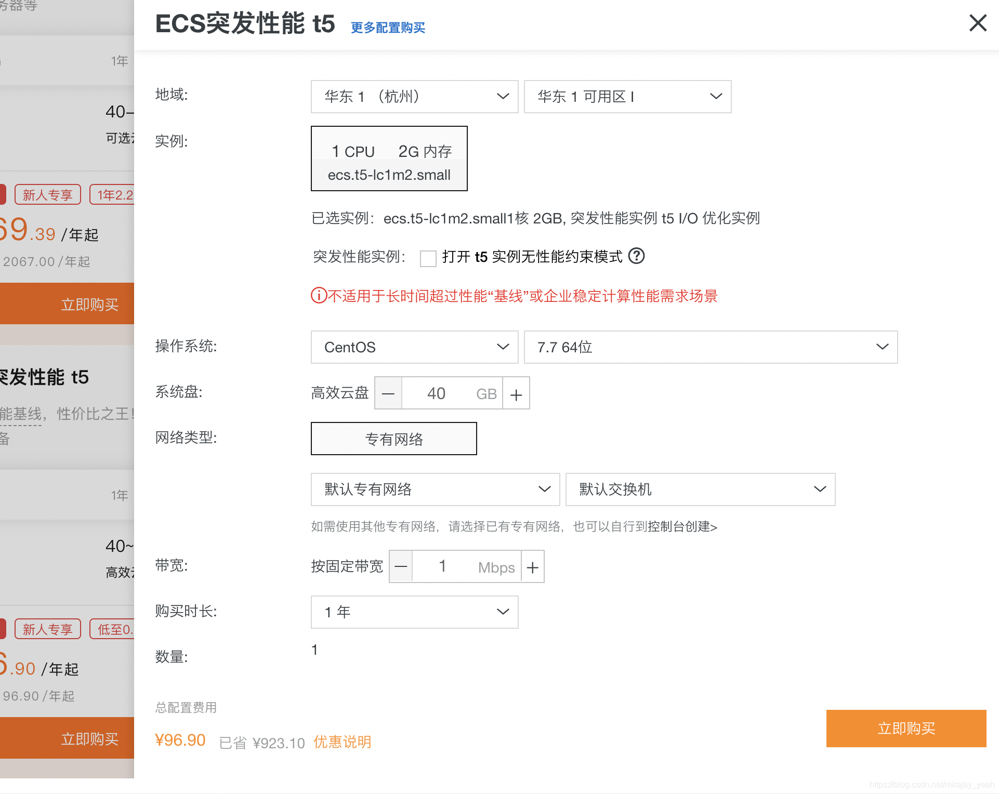Open the 1 年 purchase duration dropdown
The width and height of the screenshot is (999, 794).
(414, 612)
